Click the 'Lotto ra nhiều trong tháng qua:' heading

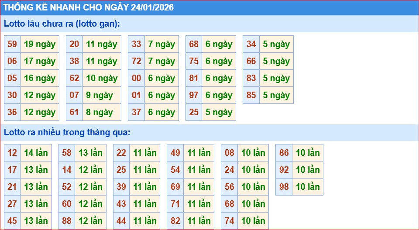[67, 132]
